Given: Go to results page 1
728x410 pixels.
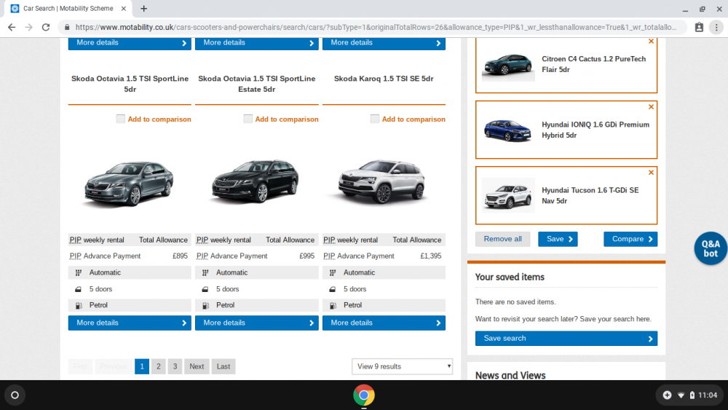Looking at the screenshot, I should point(142,366).
